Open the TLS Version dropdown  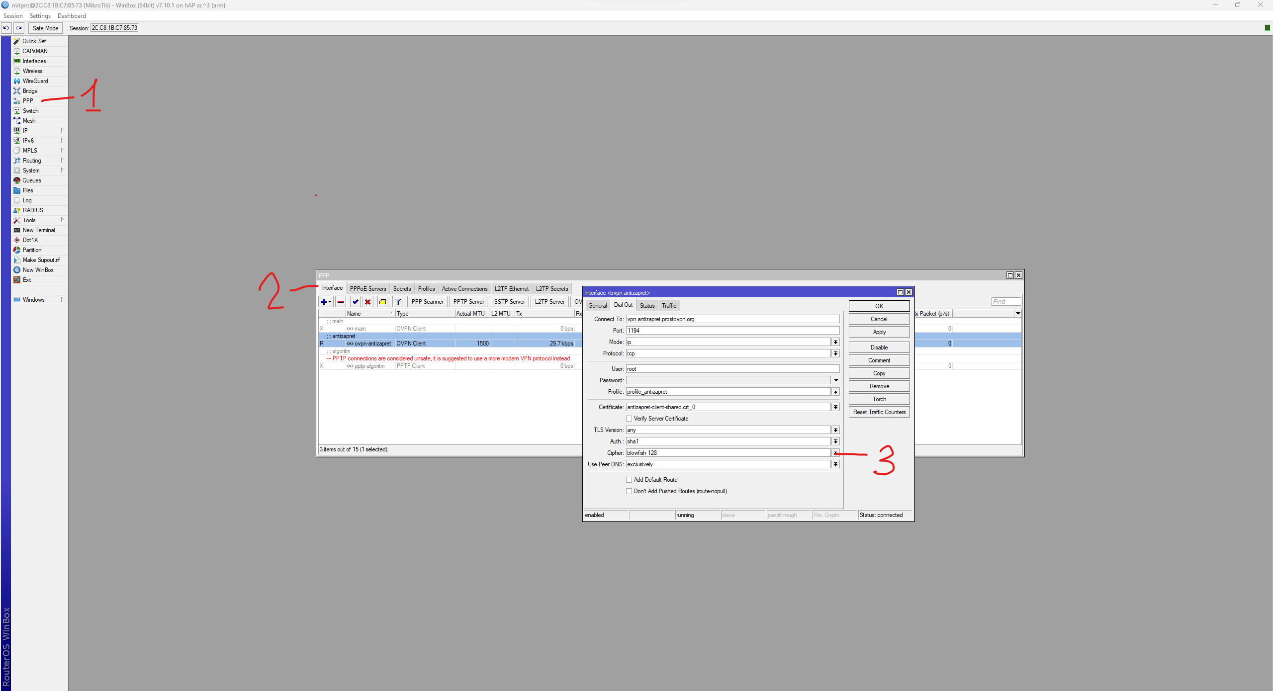(x=835, y=430)
